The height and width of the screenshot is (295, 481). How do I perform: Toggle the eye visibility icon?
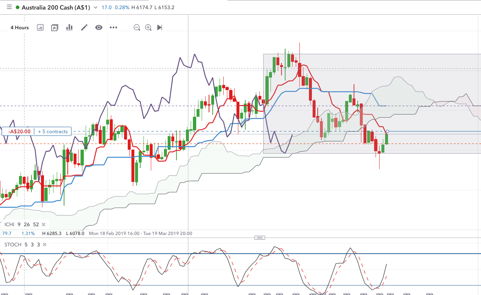pos(98,27)
